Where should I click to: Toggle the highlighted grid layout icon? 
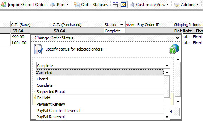tap(124, 5)
